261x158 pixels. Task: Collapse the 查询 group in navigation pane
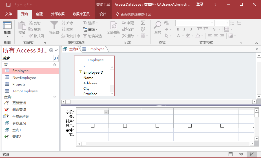[55, 97]
